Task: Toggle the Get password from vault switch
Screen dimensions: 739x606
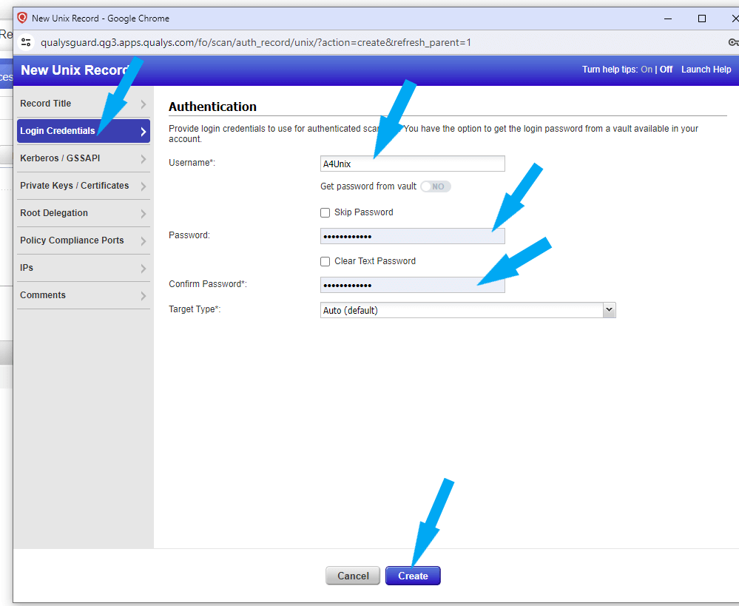Action: coord(436,186)
